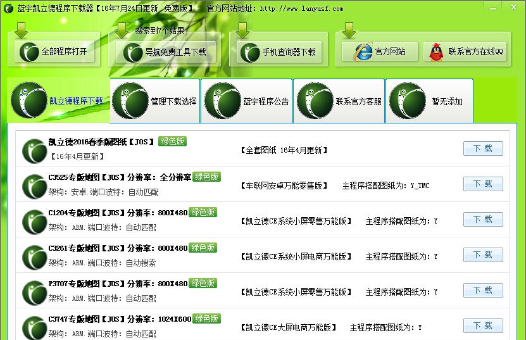
Task: Click the logo icon beside 导航免费工具下载
Action: (x=133, y=53)
